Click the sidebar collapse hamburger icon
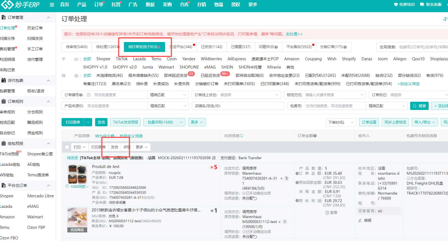 pyautogui.click(x=52, y=5)
